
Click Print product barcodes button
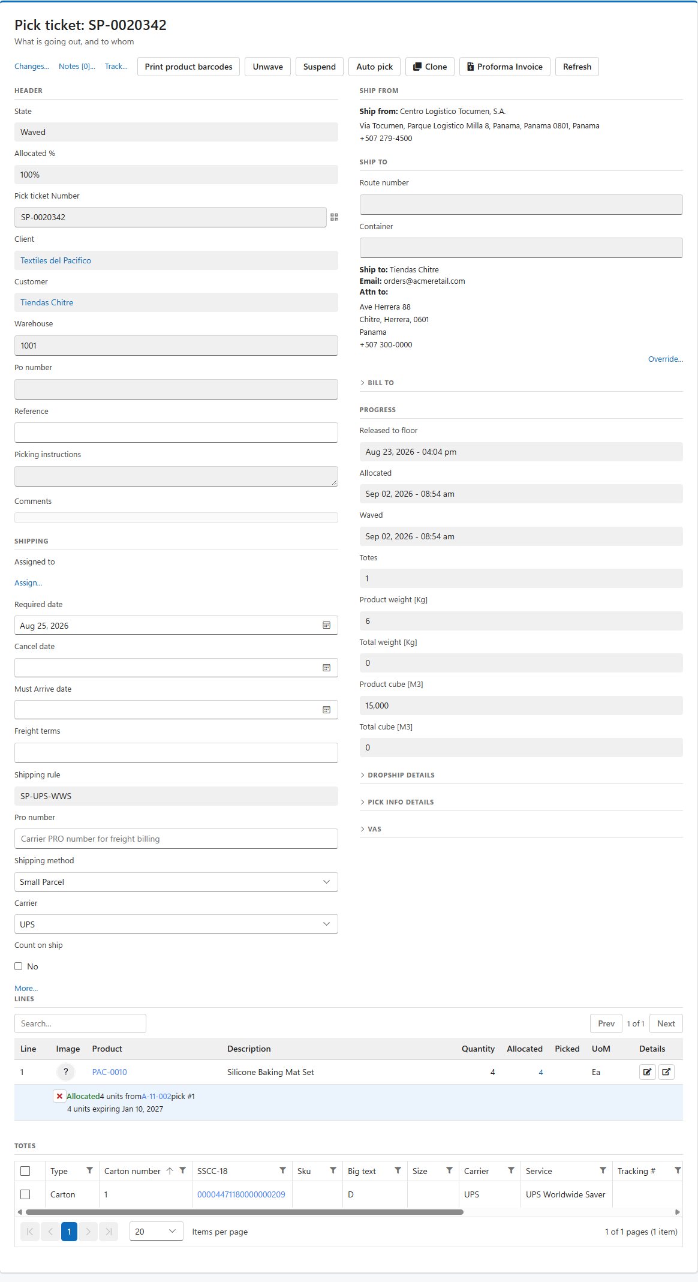[188, 67]
